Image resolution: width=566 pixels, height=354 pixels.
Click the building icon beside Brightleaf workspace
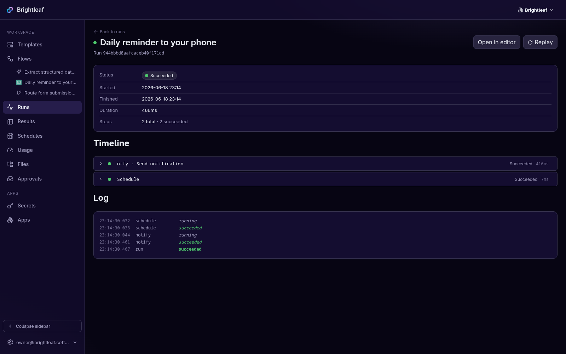click(x=520, y=10)
